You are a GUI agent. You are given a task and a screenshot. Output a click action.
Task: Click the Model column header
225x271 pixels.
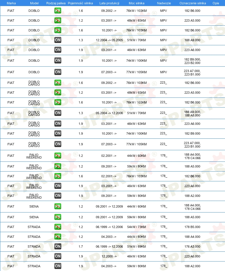[34, 3]
